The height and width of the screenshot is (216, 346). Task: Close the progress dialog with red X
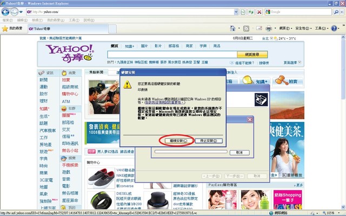[250, 120]
